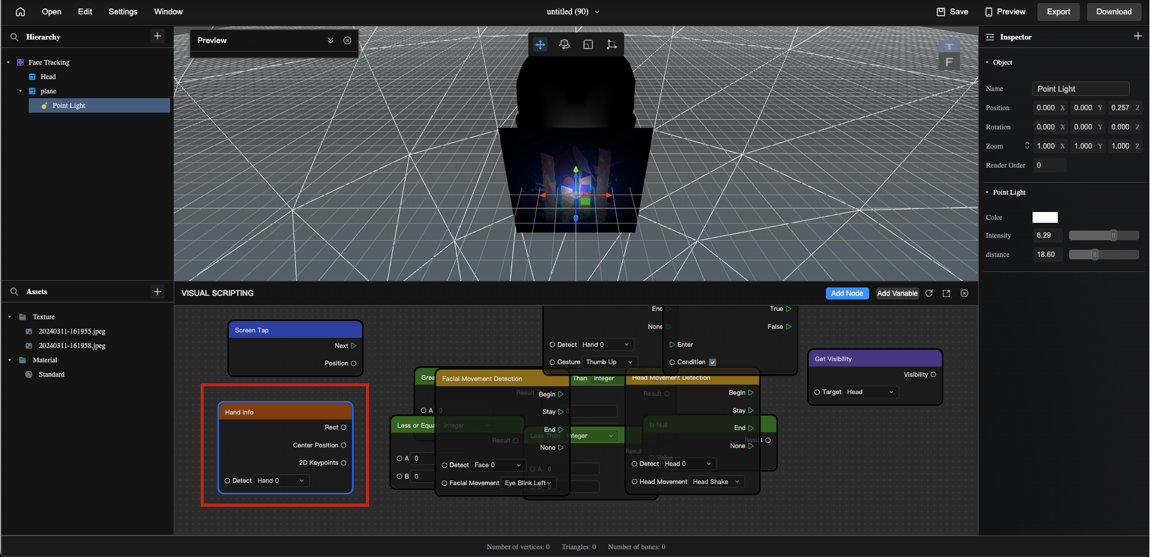
Task: Open the Target Head dropdown
Action: pyautogui.click(x=871, y=392)
